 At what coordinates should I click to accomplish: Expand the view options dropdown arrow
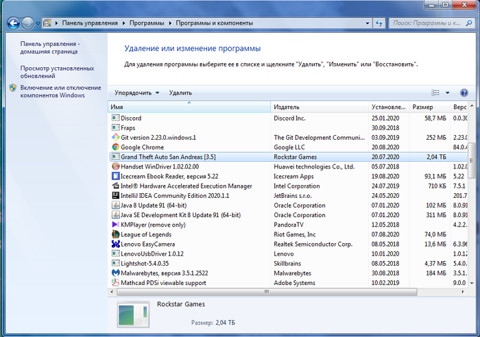448,92
